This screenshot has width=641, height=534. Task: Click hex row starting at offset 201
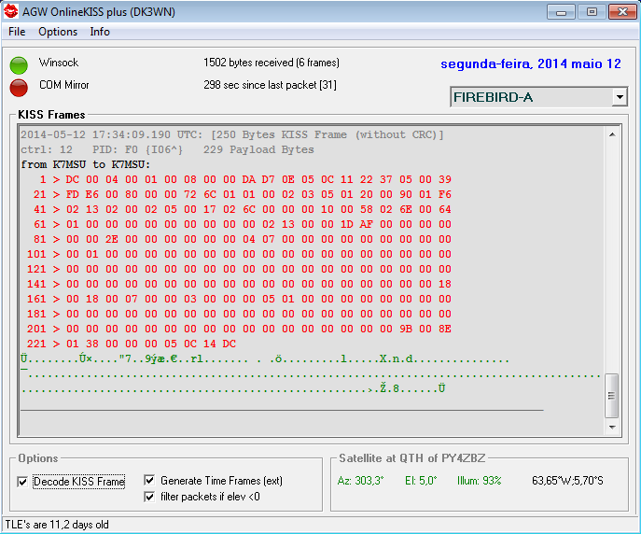point(239,329)
